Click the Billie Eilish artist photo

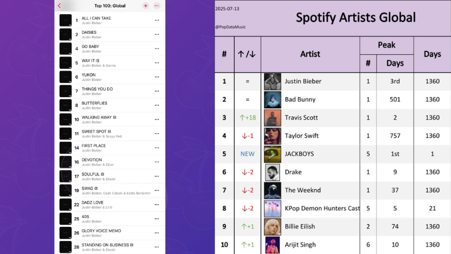coord(272,227)
